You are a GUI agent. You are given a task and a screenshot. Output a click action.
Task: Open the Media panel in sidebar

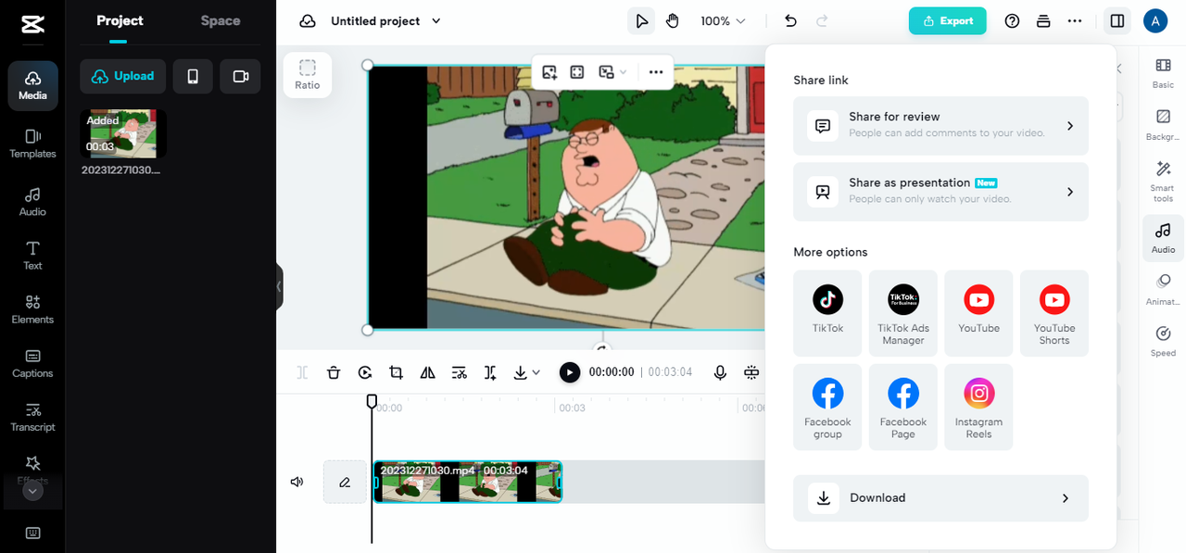click(x=32, y=86)
